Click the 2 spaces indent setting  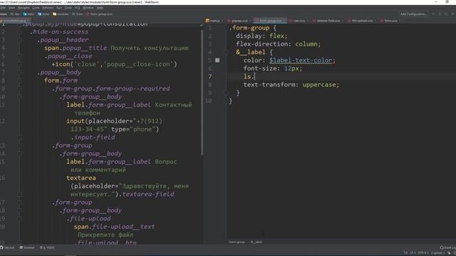click(437, 253)
